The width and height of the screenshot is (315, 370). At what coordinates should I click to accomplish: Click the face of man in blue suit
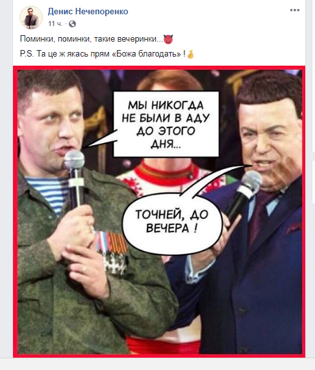[x=269, y=139]
